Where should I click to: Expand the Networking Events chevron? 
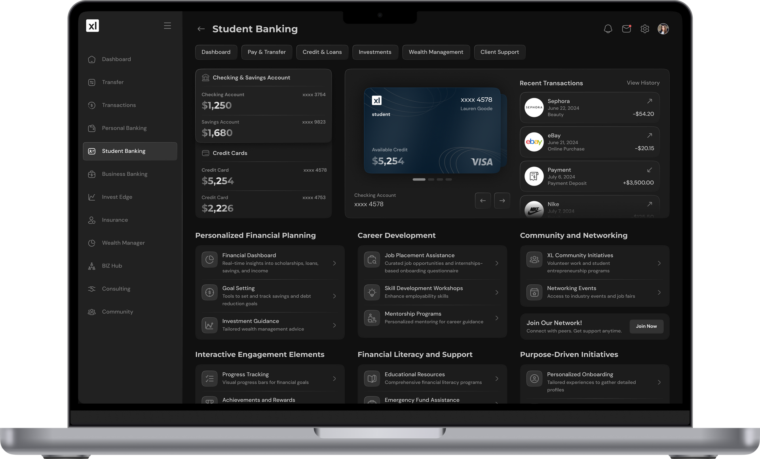coord(659,292)
